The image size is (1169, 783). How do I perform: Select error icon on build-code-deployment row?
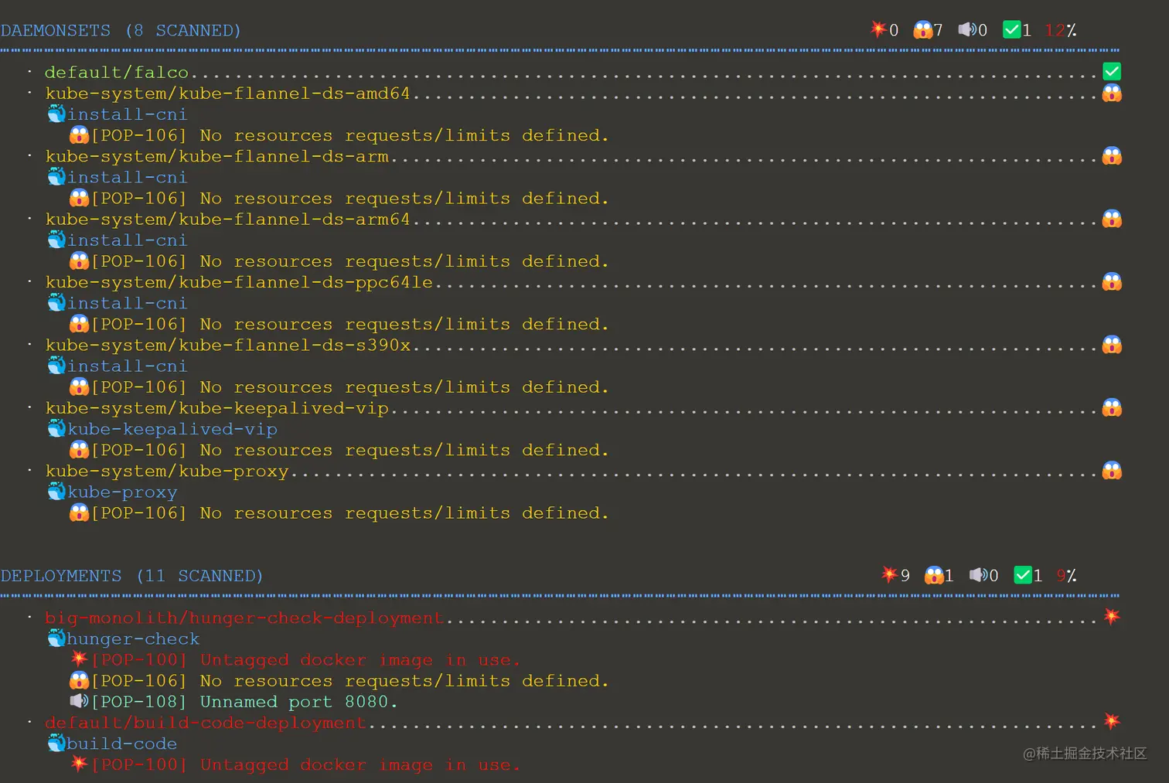coord(1112,721)
